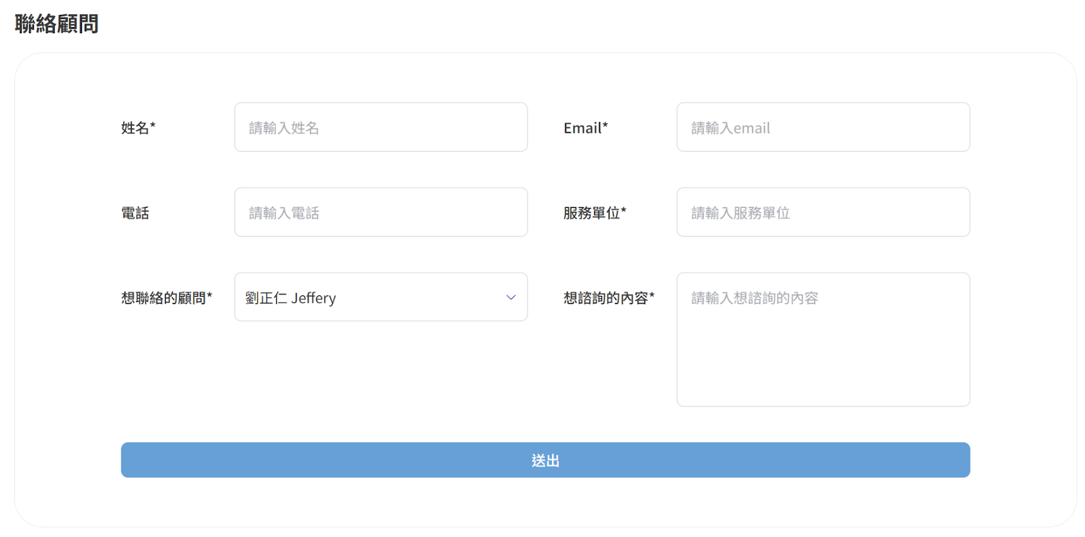Click the required asterisk beside 姓名
Screen dimensions: 1085x537
pos(153,125)
